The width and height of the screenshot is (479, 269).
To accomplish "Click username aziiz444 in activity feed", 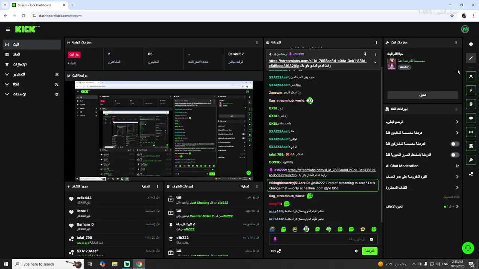I will pyautogui.click(x=84, y=198).
